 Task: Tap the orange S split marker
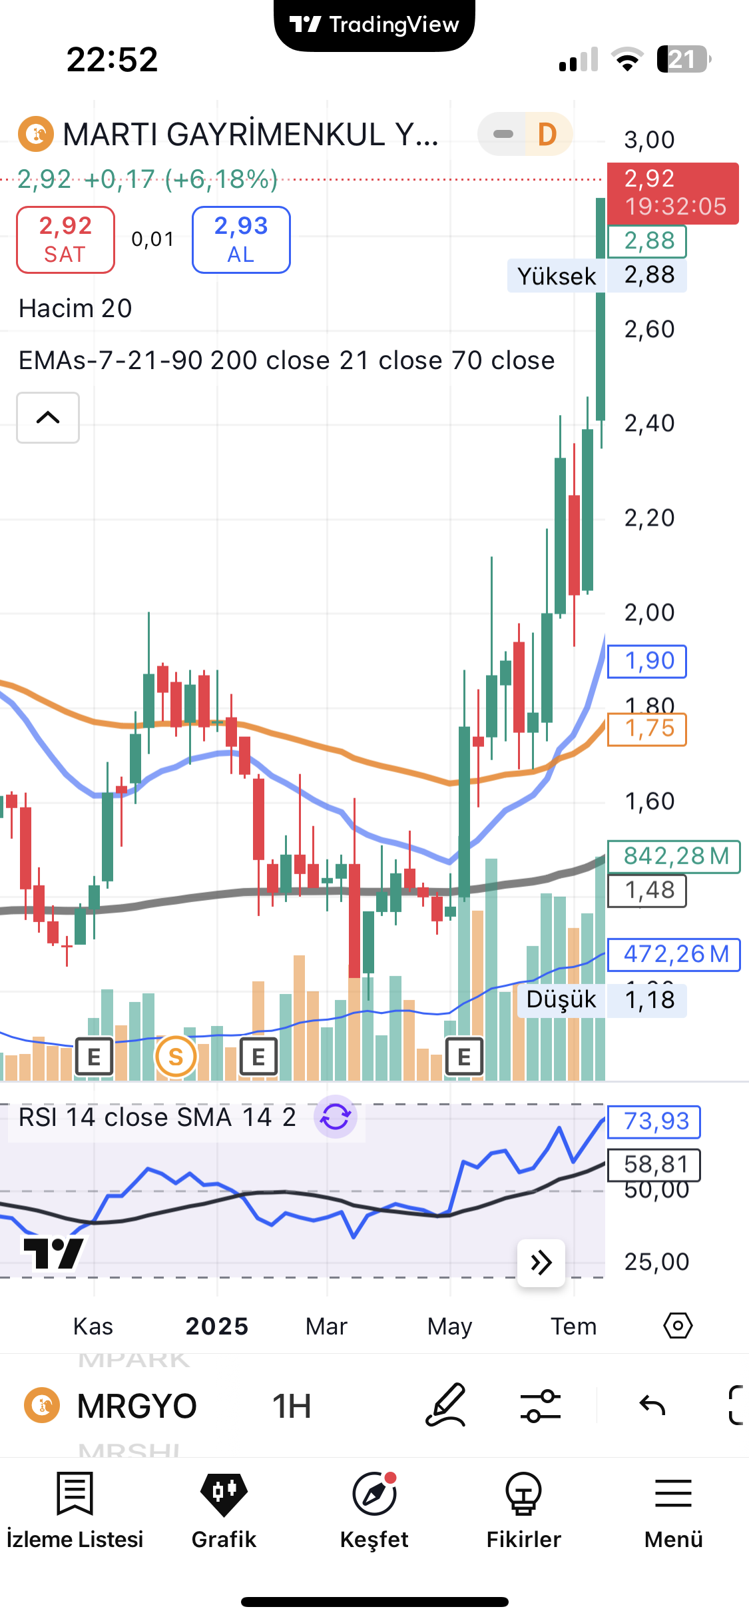[176, 1057]
